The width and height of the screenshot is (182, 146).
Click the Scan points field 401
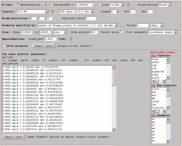[x=94, y=32]
